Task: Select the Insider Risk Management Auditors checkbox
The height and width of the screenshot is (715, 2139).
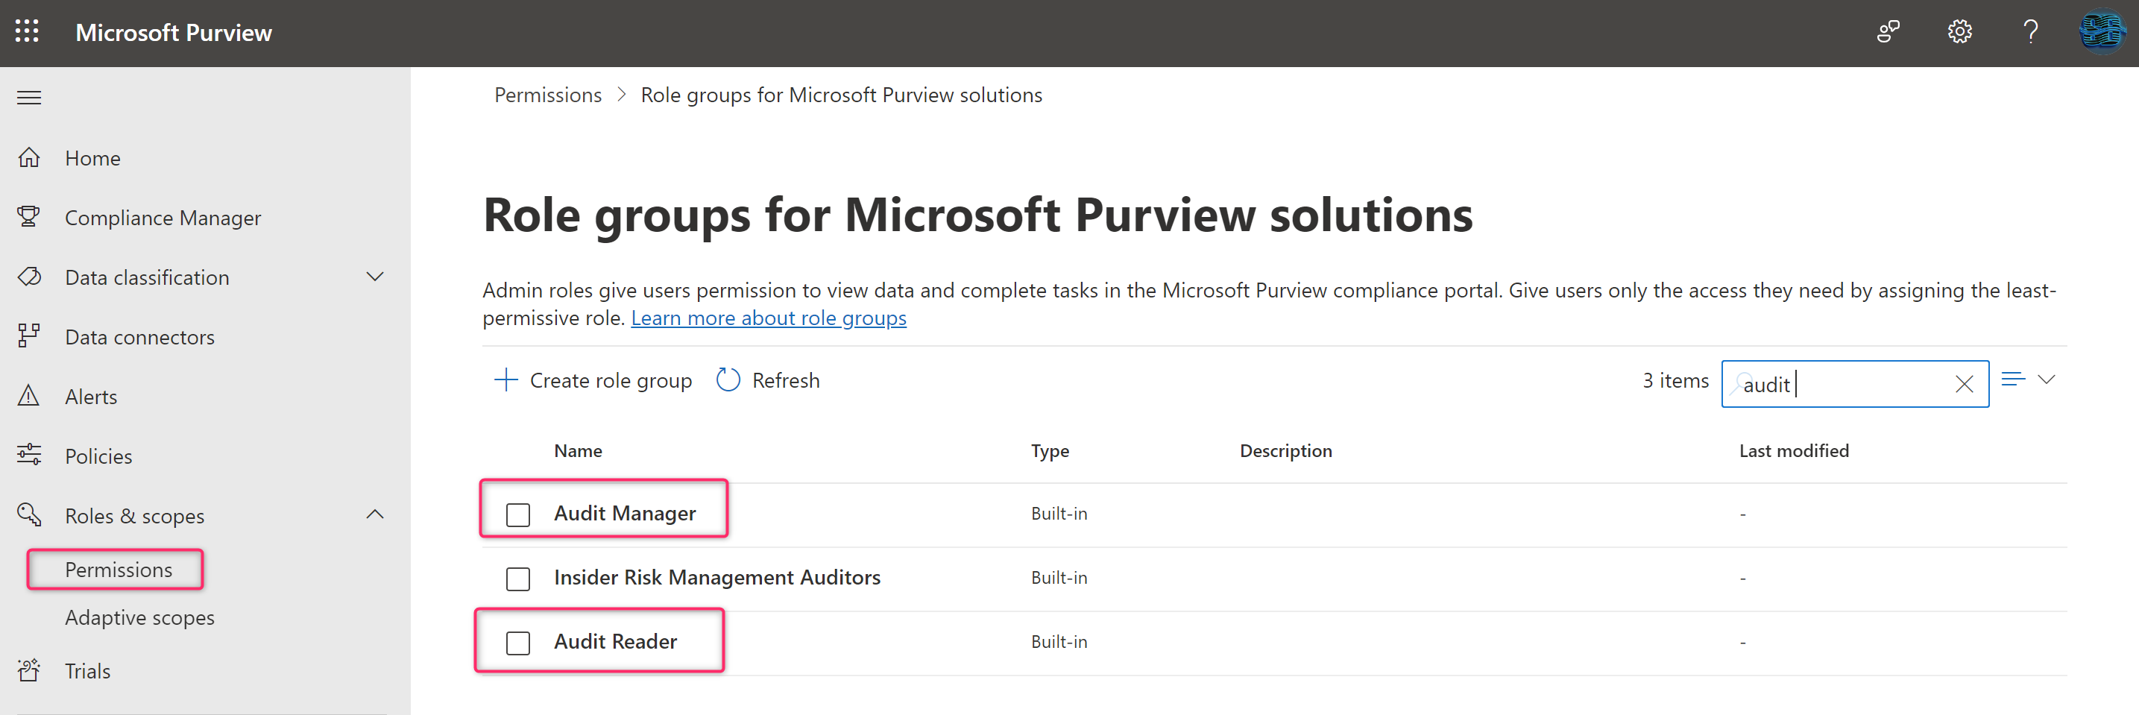Action: tap(518, 579)
